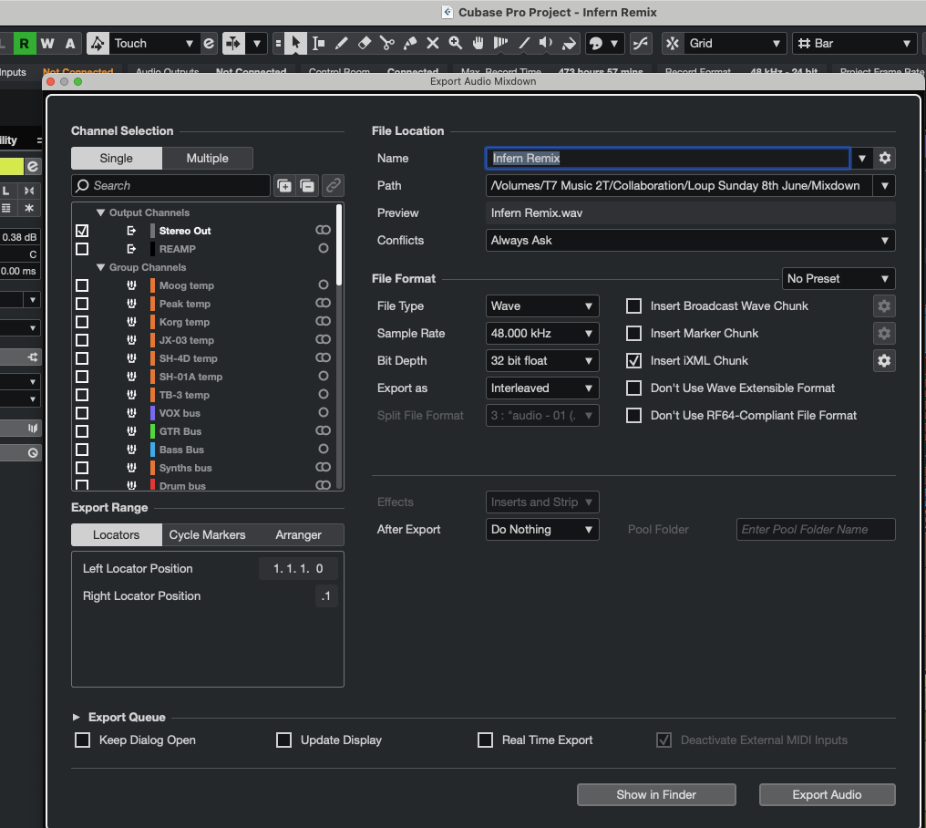The image size is (926, 828).
Task: Select the Line tool
Action: 524,43
